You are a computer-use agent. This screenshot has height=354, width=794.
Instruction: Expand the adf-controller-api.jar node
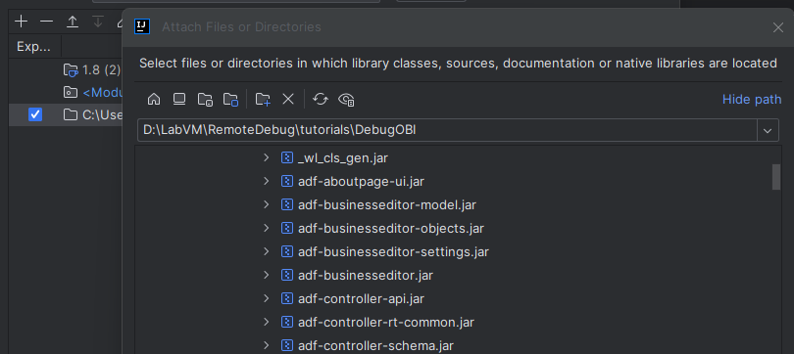coord(266,298)
